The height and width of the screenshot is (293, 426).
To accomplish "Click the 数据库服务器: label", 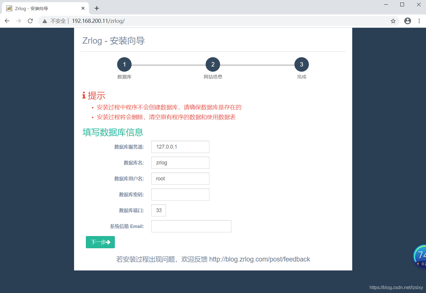I will 129,147.
